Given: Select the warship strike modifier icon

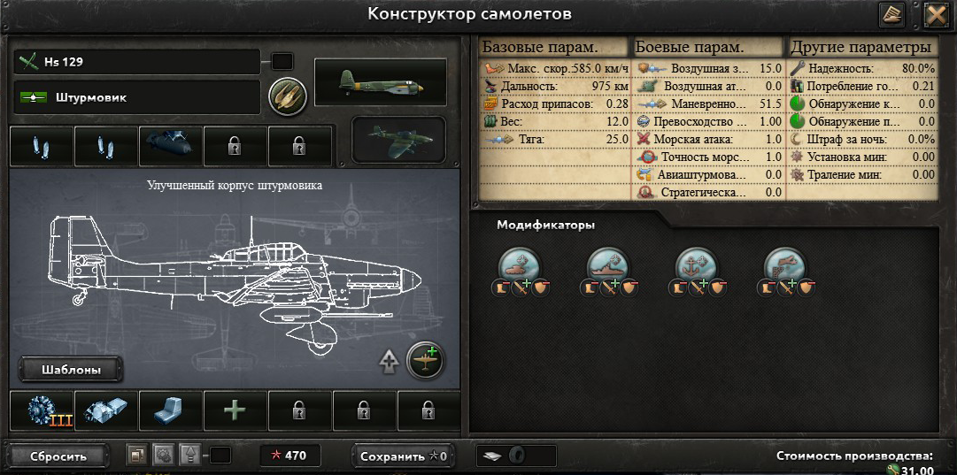Looking at the screenshot, I should 607,266.
